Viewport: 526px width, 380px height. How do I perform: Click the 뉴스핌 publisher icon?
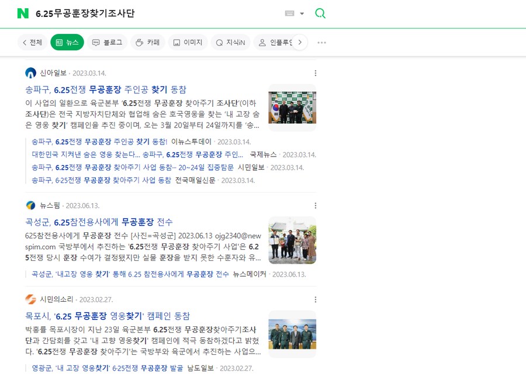pos(30,205)
